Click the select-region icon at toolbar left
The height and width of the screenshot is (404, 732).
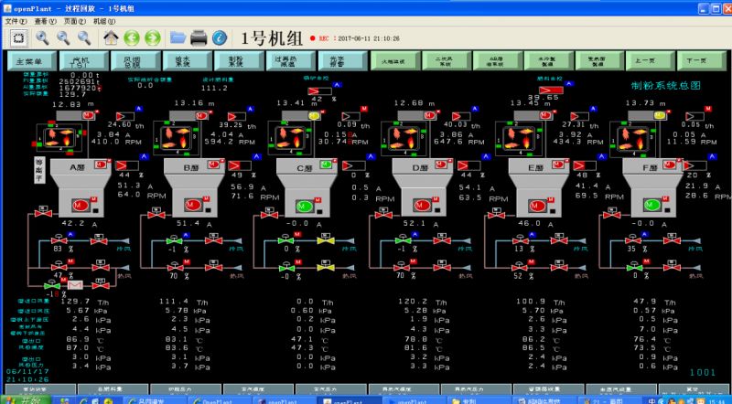click(x=17, y=37)
